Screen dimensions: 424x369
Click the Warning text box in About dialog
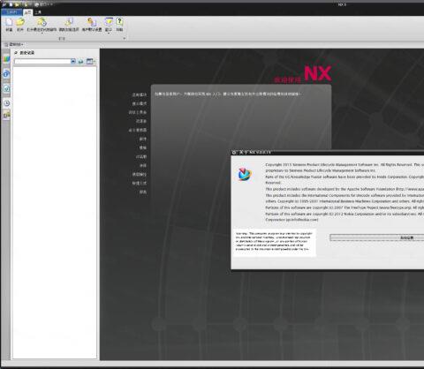(x=275, y=242)
